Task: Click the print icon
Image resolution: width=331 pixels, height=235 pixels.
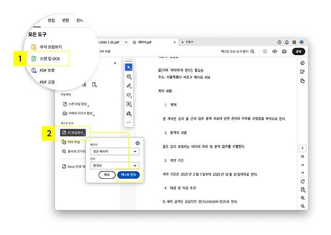Action: pos(284,51)
